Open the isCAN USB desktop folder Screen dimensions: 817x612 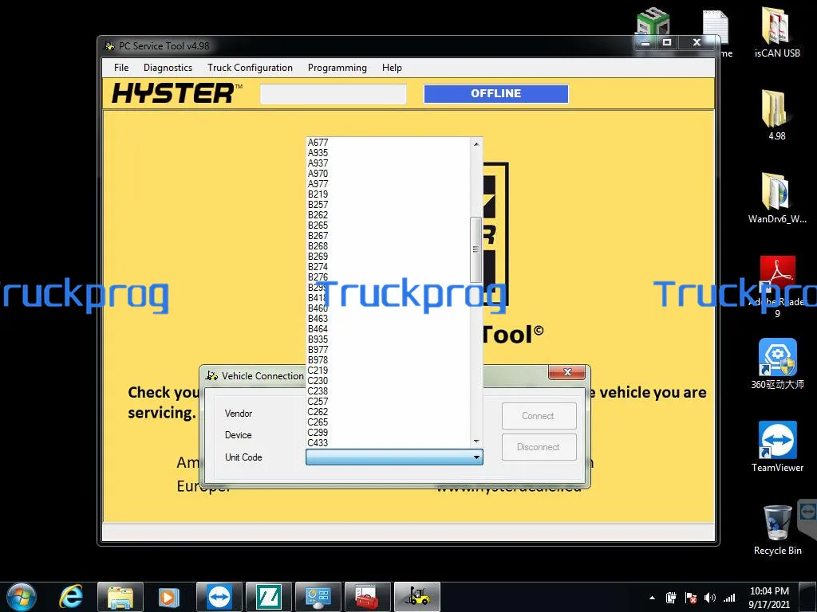pos(776,32)
